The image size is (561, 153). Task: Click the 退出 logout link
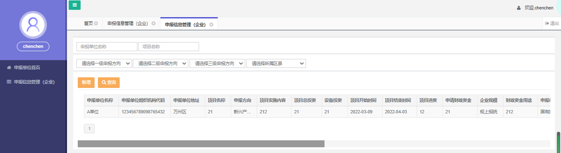(x=552, y=23)
